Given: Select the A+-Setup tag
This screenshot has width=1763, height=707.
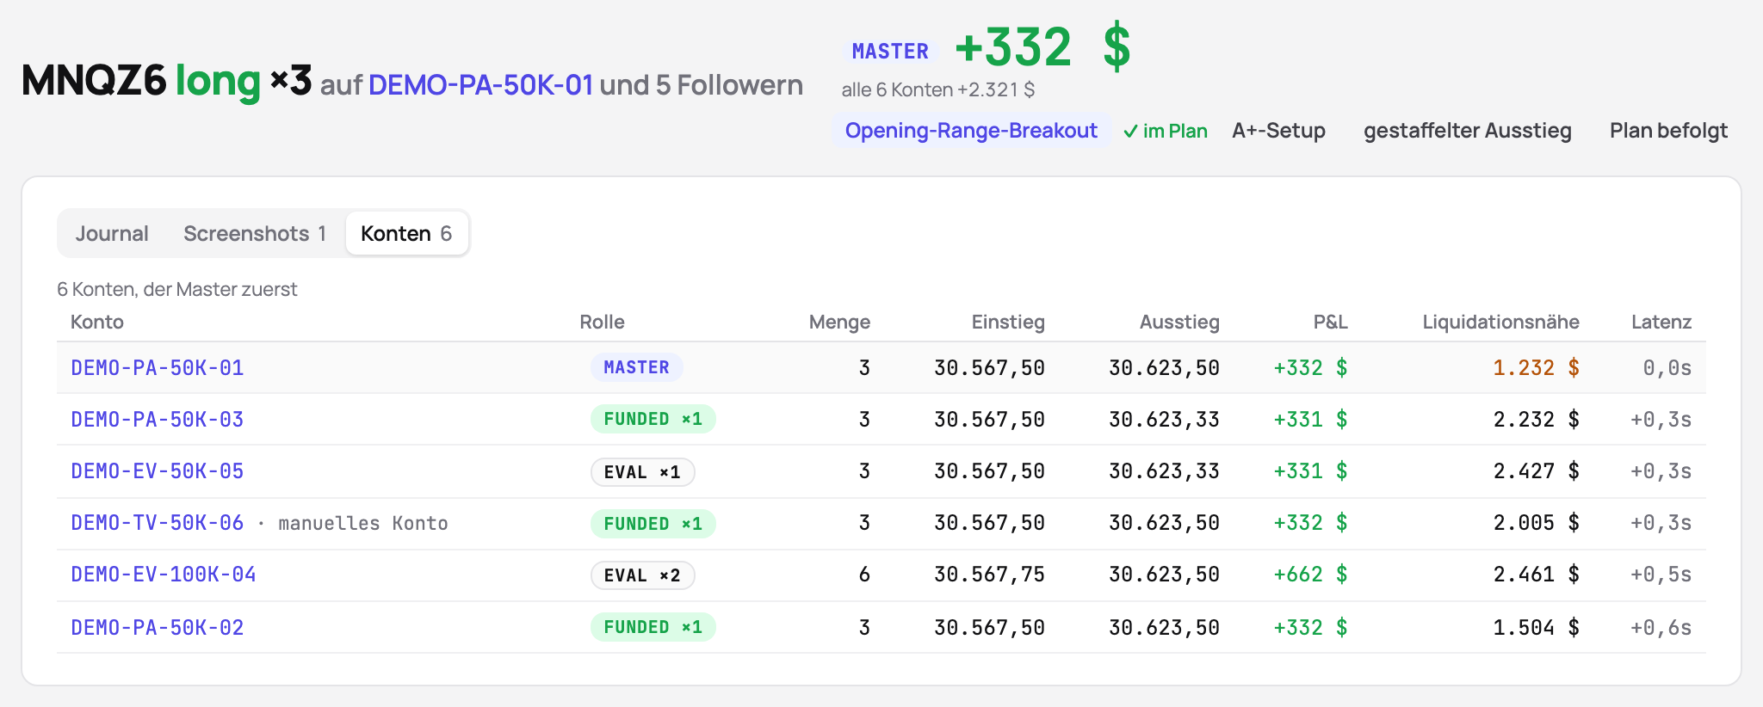Looking at the screenshot, I should point(1278,131).
